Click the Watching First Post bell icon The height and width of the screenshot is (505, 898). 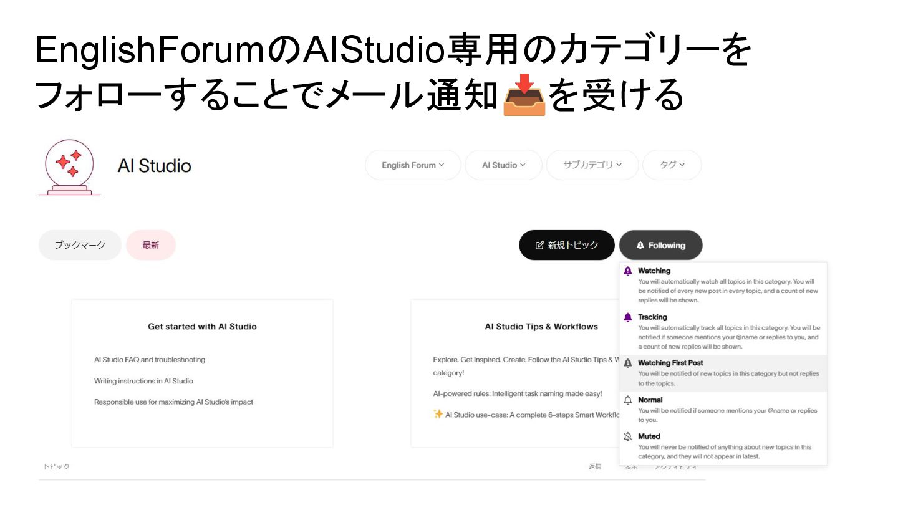point(628,363)
